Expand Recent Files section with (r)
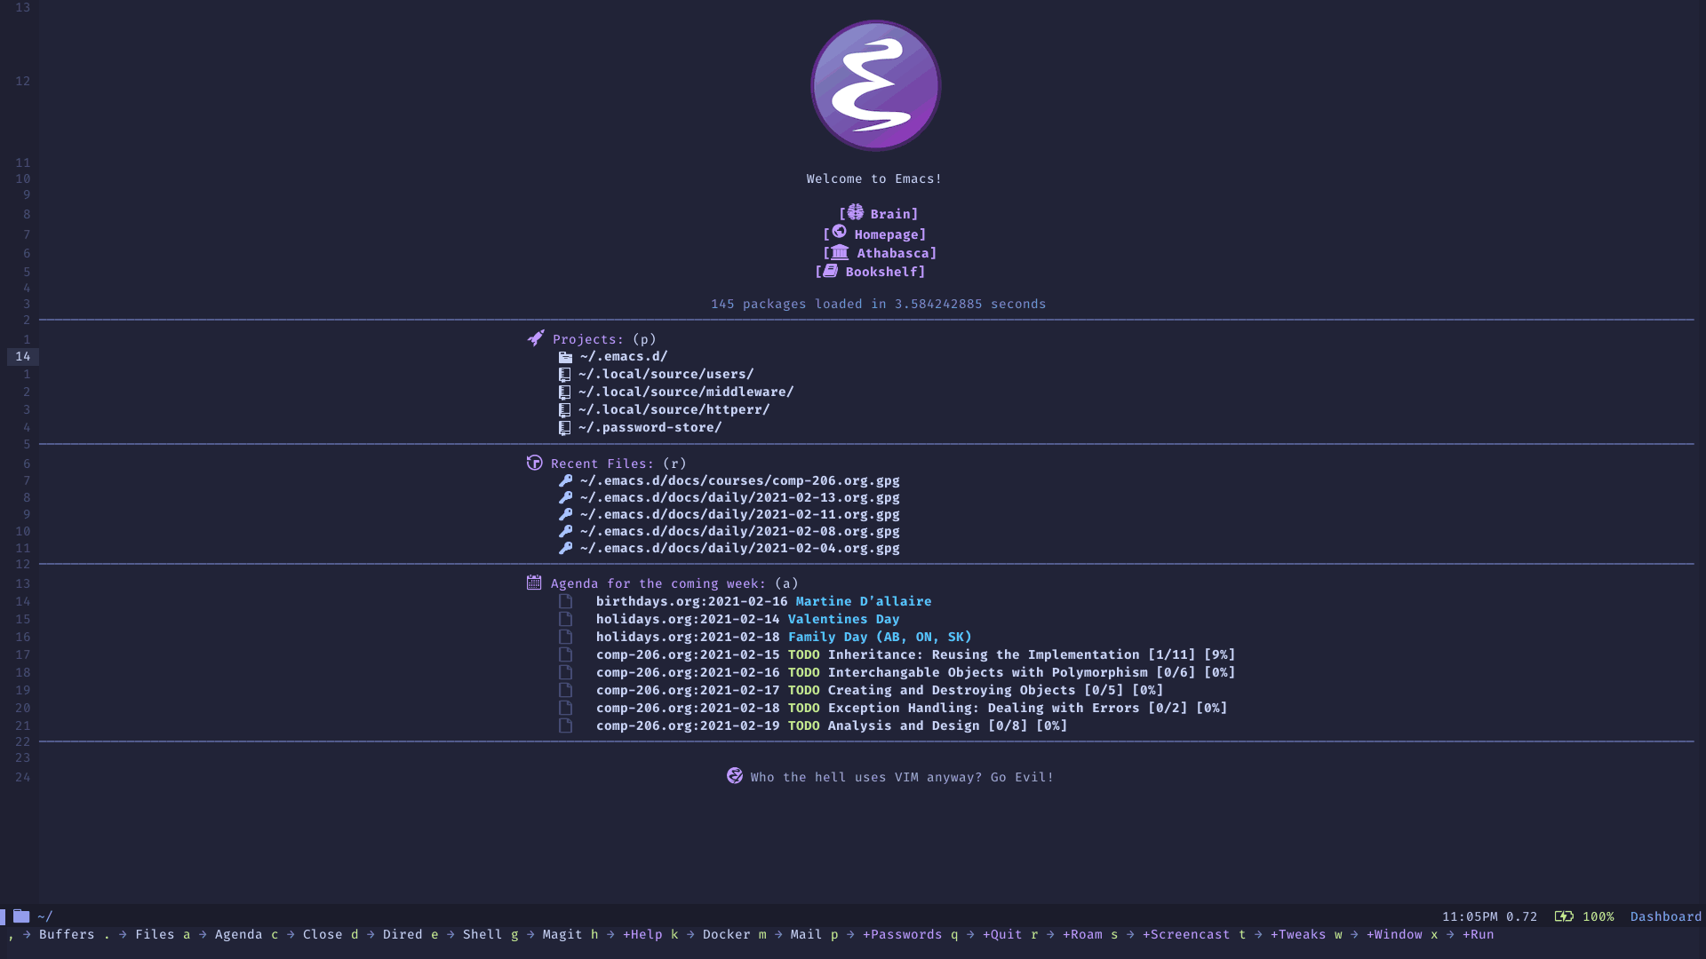The width and height of the screenshot is (1706, 959). (604, 462)
